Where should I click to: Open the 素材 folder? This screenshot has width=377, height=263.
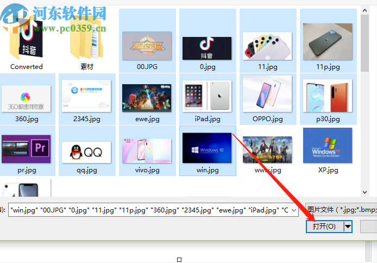point(87,41)
